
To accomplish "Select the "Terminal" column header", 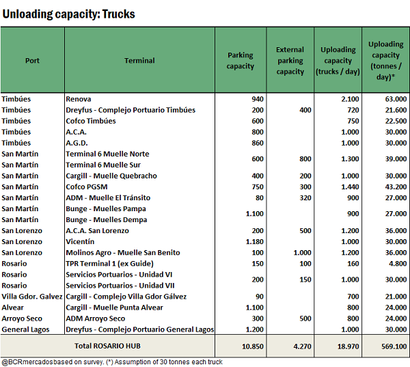I will tap(139, 60).
